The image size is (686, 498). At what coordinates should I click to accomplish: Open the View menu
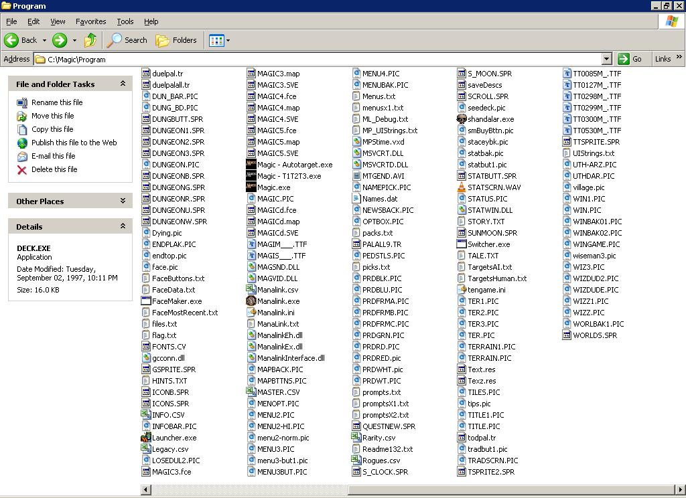click(58, 21)
